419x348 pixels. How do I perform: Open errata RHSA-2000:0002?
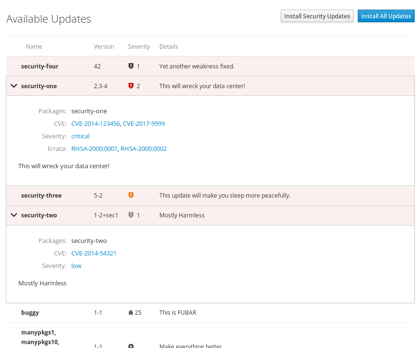pyautogui.click(x=144, y=149)
